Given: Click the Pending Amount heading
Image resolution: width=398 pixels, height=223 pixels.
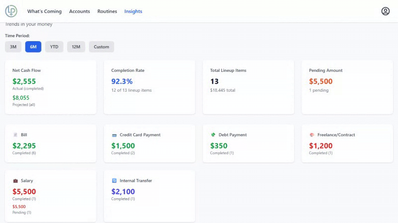Looking at the screenshot, I should pyautogui.click(x=326, y=70).
